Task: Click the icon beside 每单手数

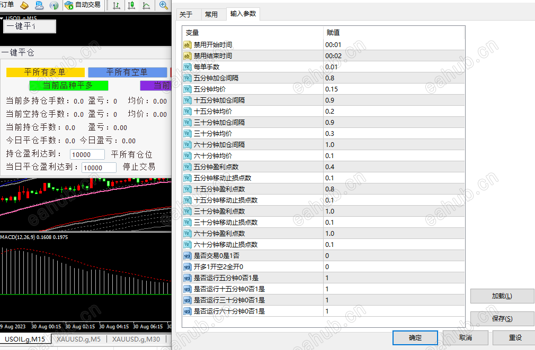Action: coord(187,67)
